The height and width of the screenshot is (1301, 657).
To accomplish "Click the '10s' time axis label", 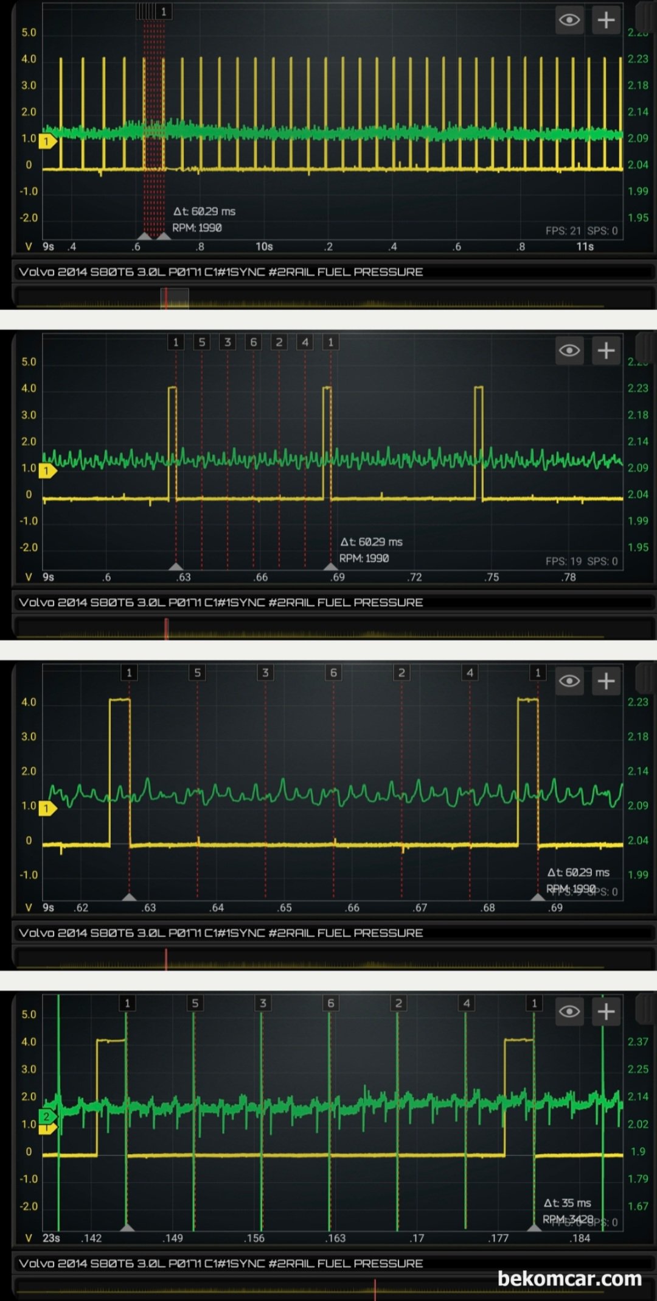I will pos(264,247).
